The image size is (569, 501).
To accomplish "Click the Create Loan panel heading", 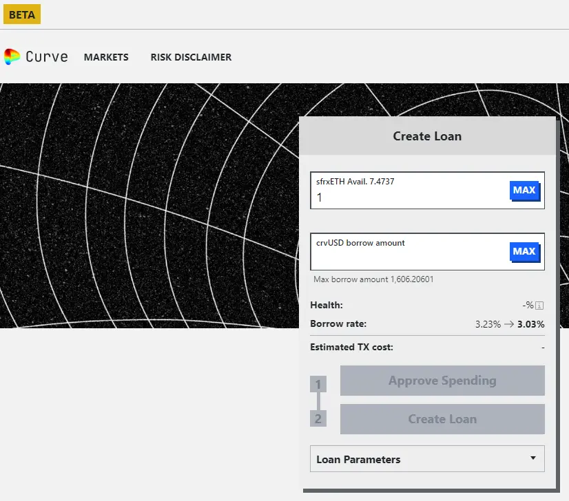I will click(x=427, y=136).
